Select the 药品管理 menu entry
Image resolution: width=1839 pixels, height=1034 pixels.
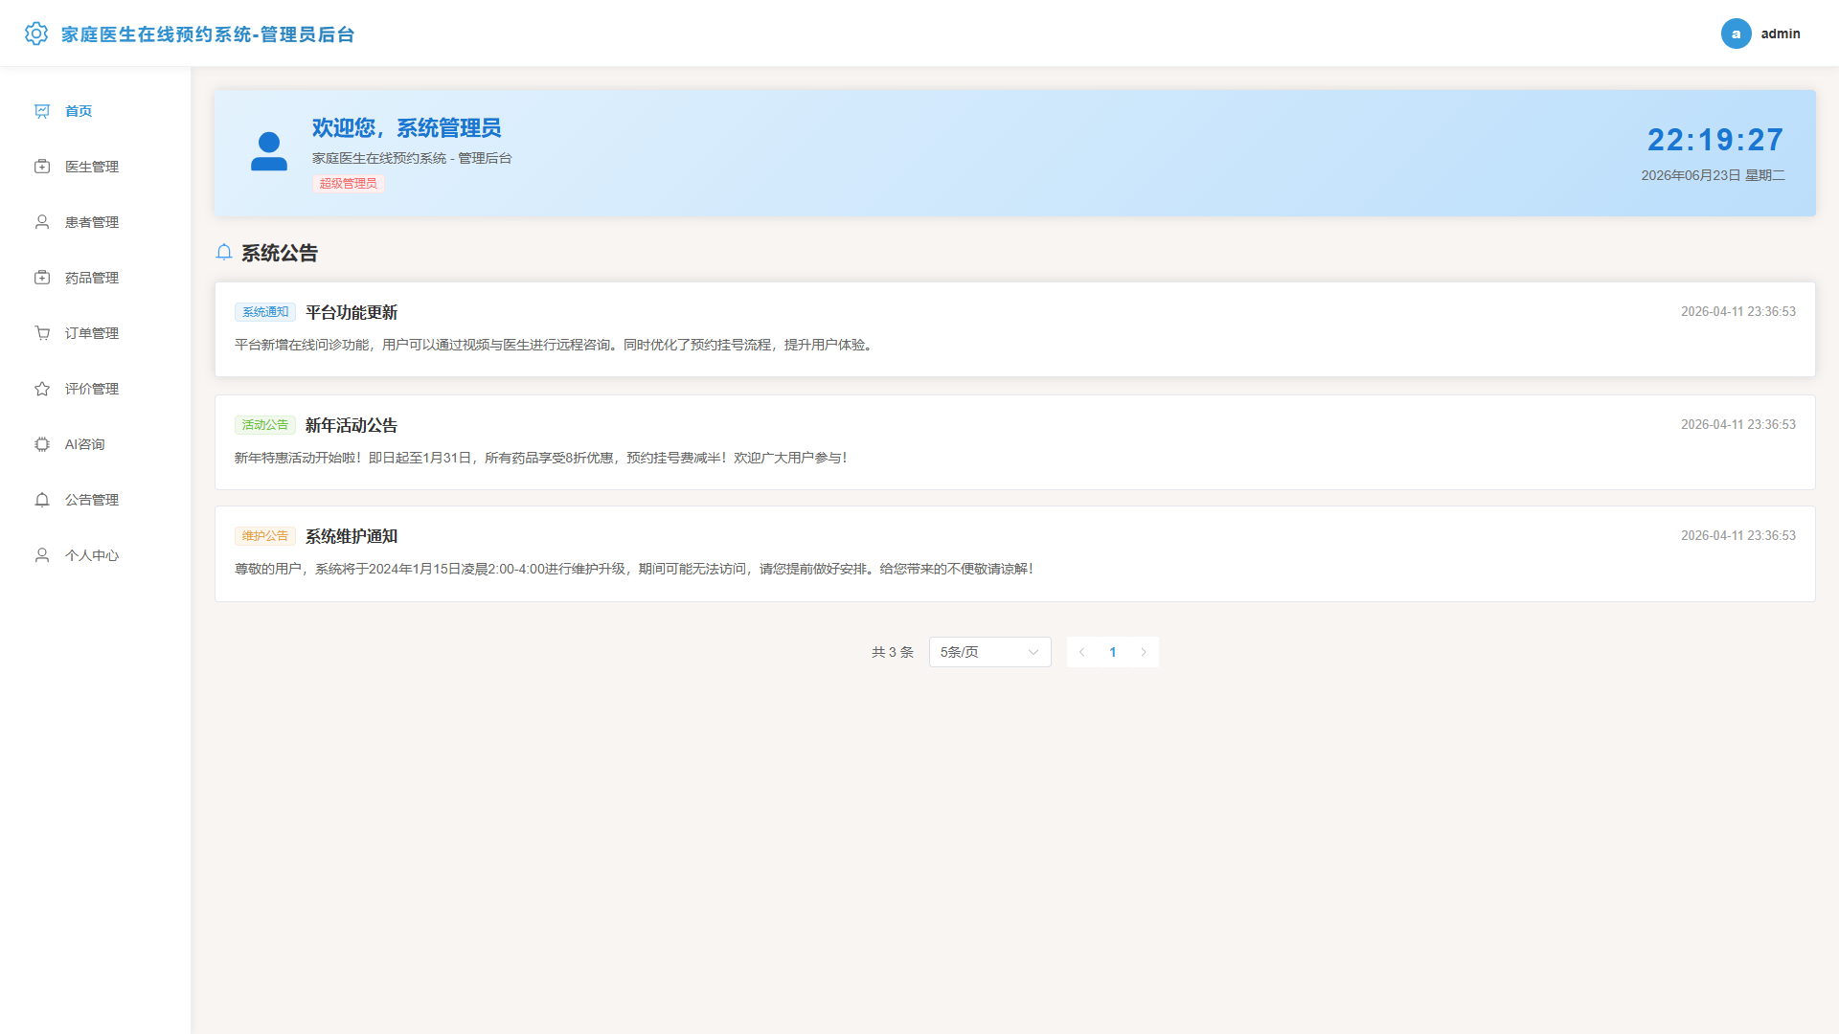tap(96, 278)
